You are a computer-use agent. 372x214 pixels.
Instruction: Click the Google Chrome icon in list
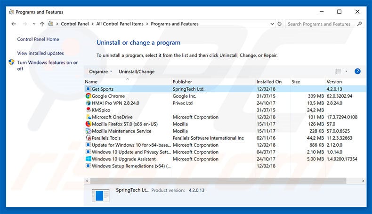[x=88, y=96]
